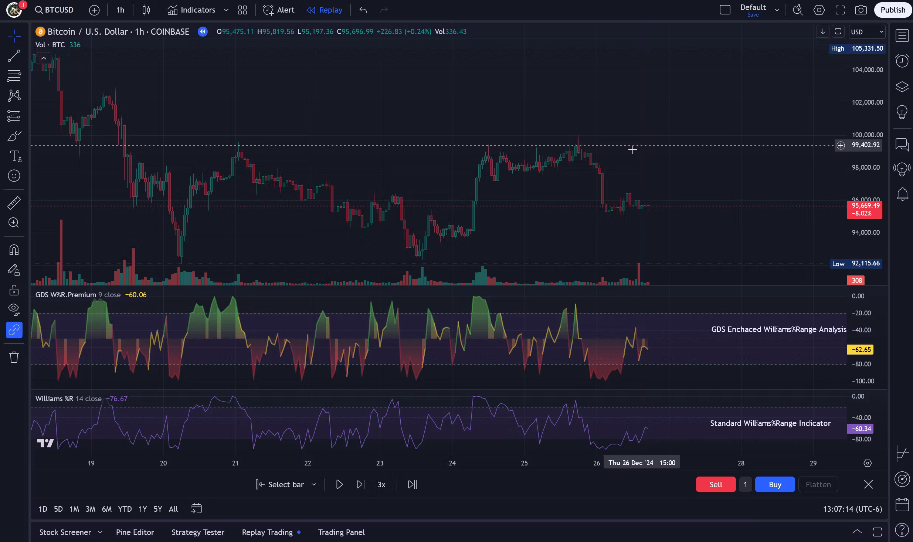Toggle magnet mode on

click(14, 250)
